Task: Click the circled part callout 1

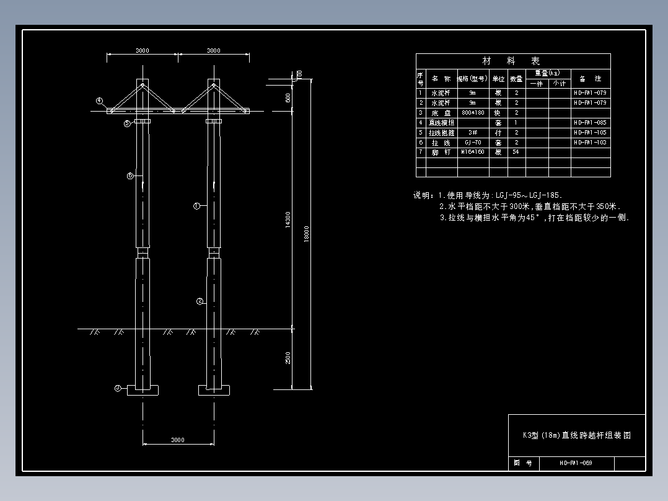Action: click(196, 206)
